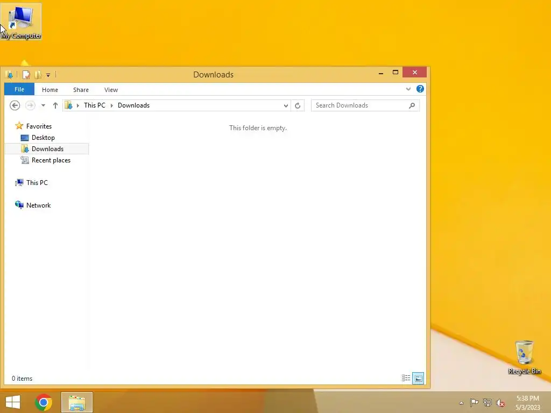Open the address bar history dropdown
This screenshot has width=551, height=413.
286,106
